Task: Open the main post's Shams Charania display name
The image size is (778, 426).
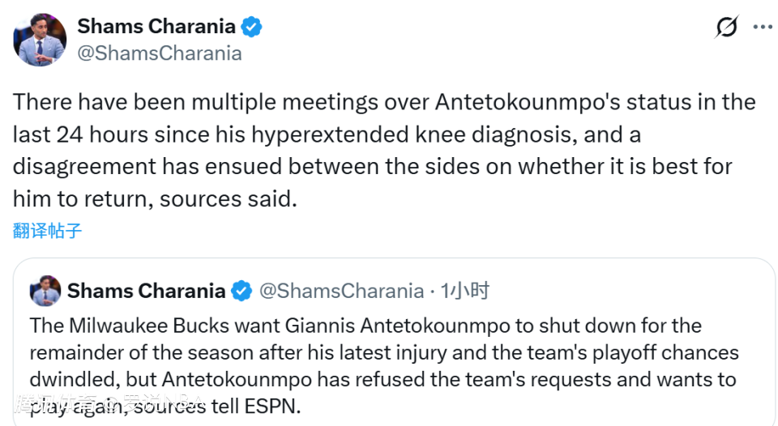Action: click(157, 27)
